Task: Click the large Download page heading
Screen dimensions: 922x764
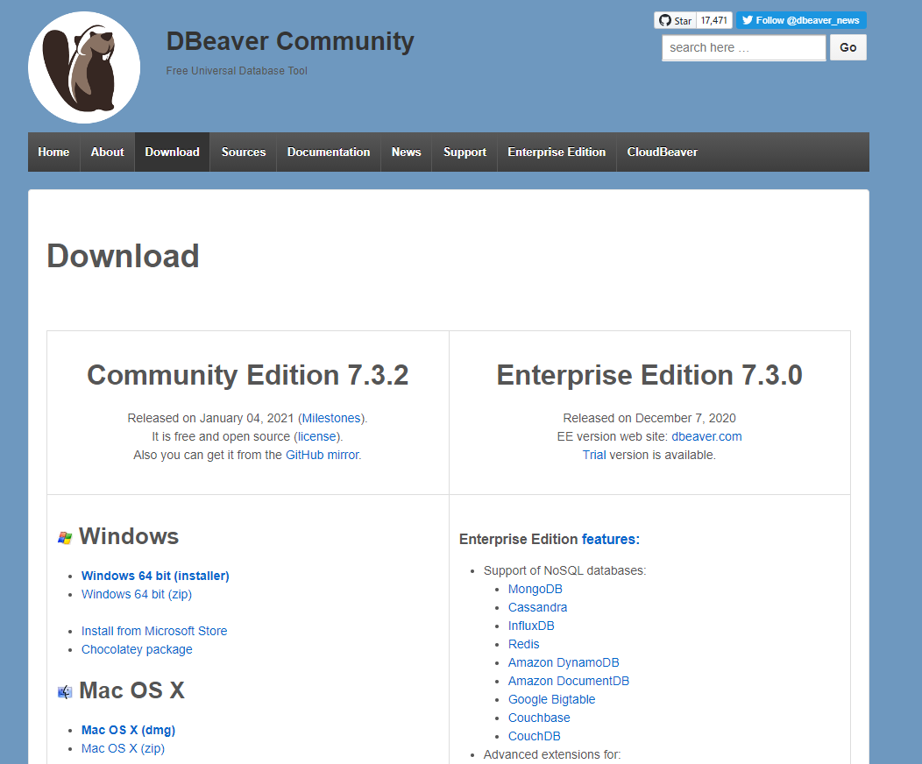Action: 123,256
